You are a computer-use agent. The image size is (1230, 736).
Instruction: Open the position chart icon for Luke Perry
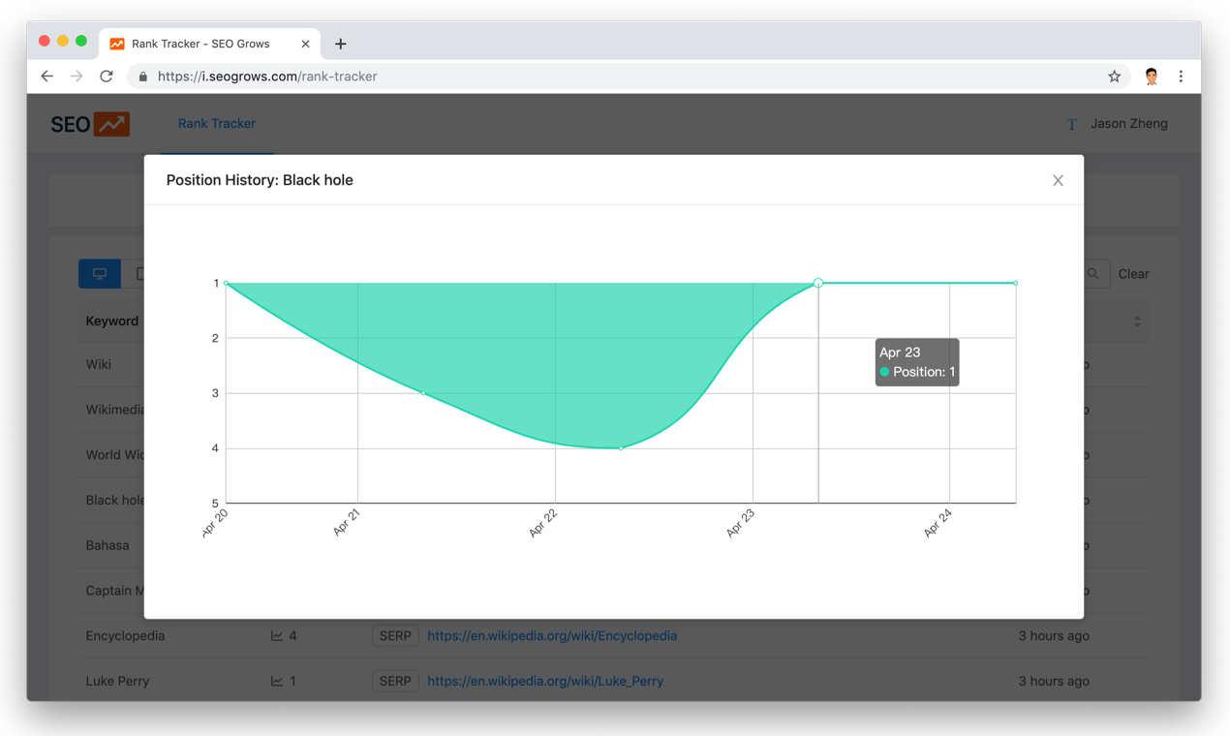277,682
